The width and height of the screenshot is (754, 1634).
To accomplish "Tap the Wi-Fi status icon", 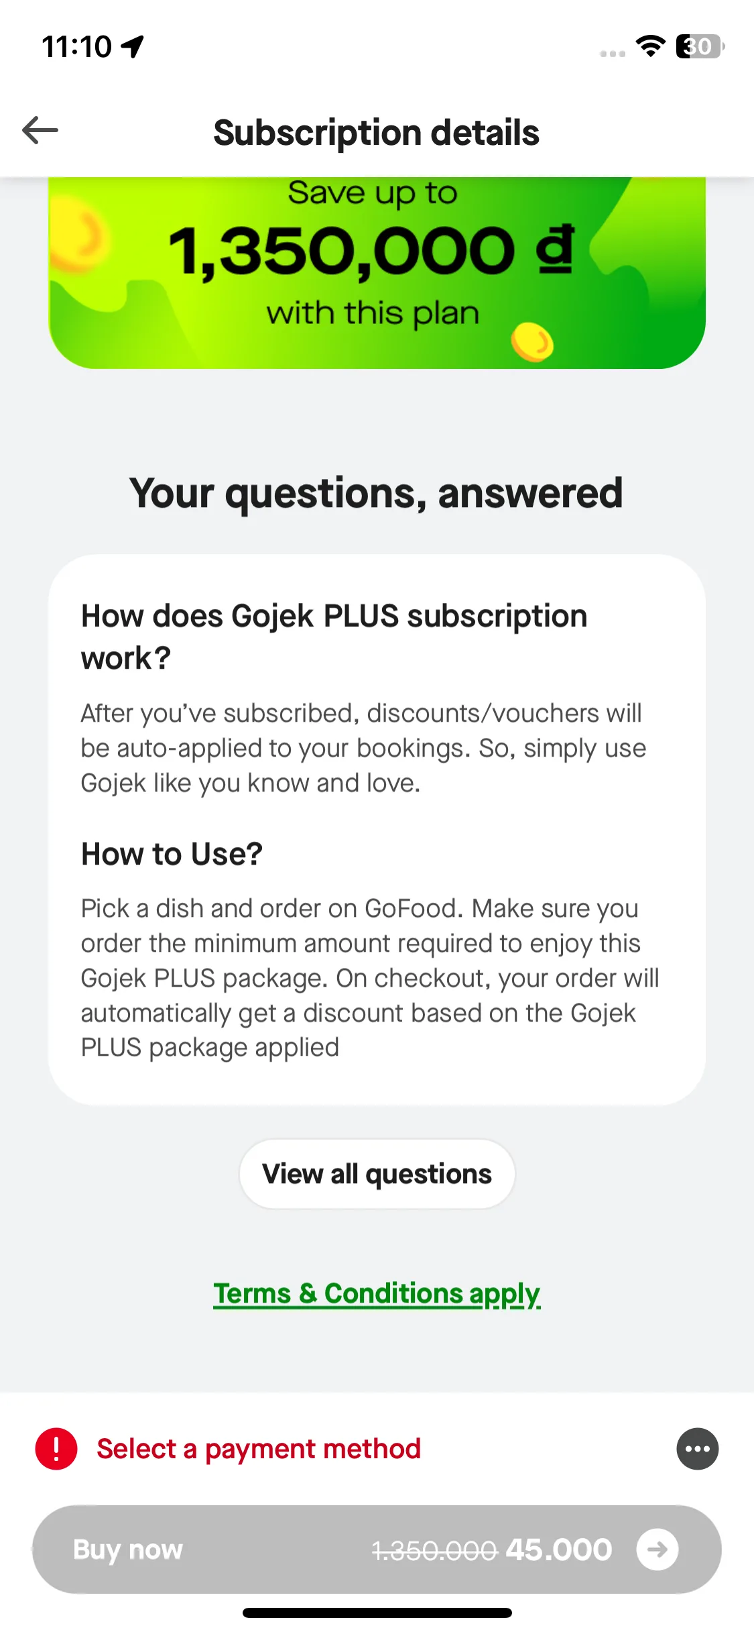I will 650,46.
